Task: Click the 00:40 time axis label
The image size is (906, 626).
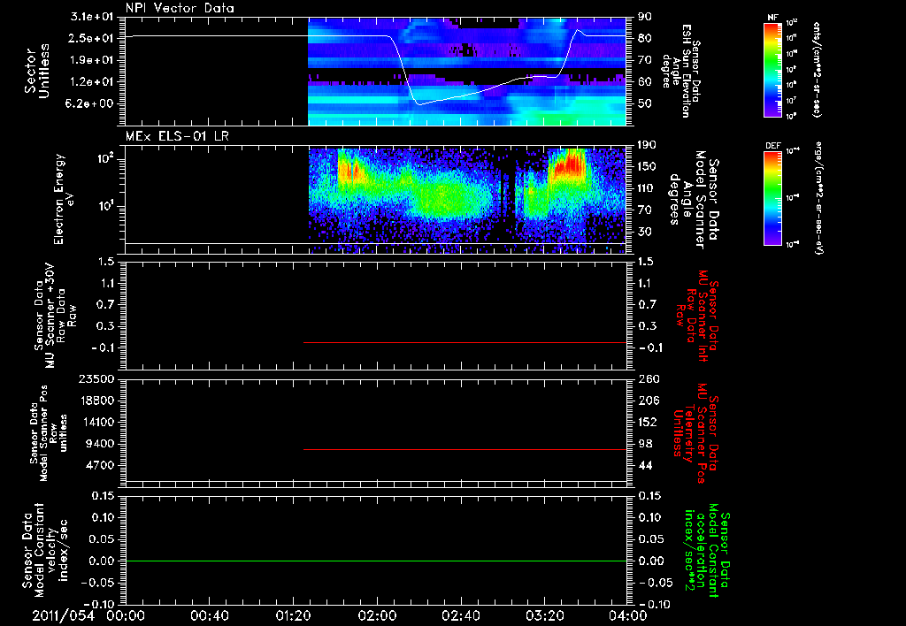Action: tap(209, 615)
